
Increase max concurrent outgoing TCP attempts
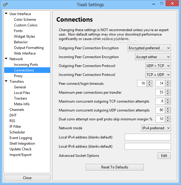pos(168,100)
